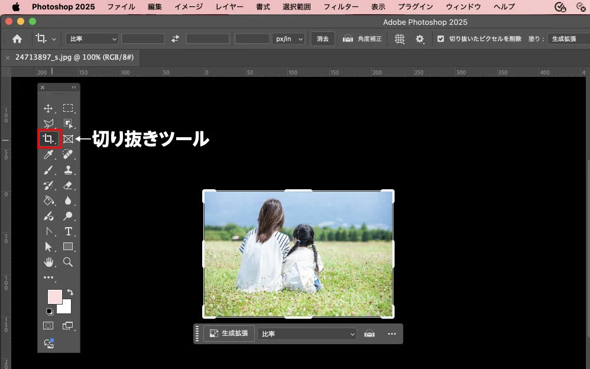Uncheck 切り抜いたピクセルを削除 checkbox

[x=440, y=39]
